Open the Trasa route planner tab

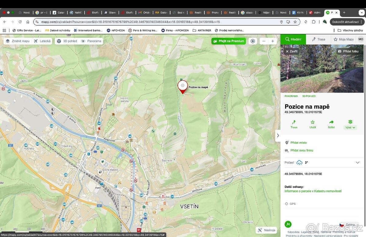click(318, 39)
